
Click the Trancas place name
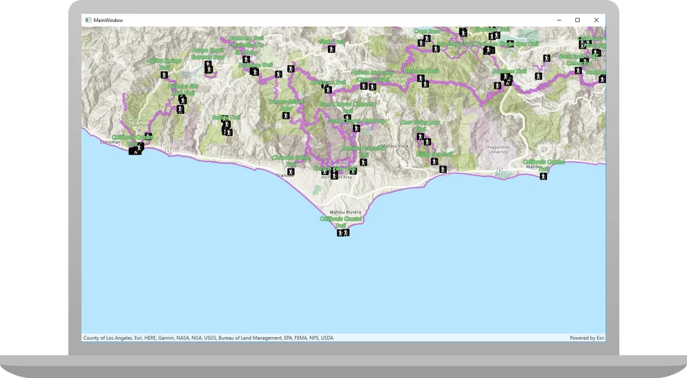tap(284, 176)
